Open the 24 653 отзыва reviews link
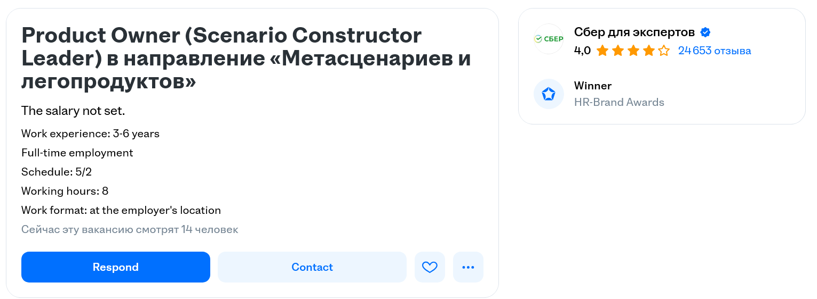Image resolution: width=817 pixels, height=299 pixels. pyautogui.click(x=714, y=51)
